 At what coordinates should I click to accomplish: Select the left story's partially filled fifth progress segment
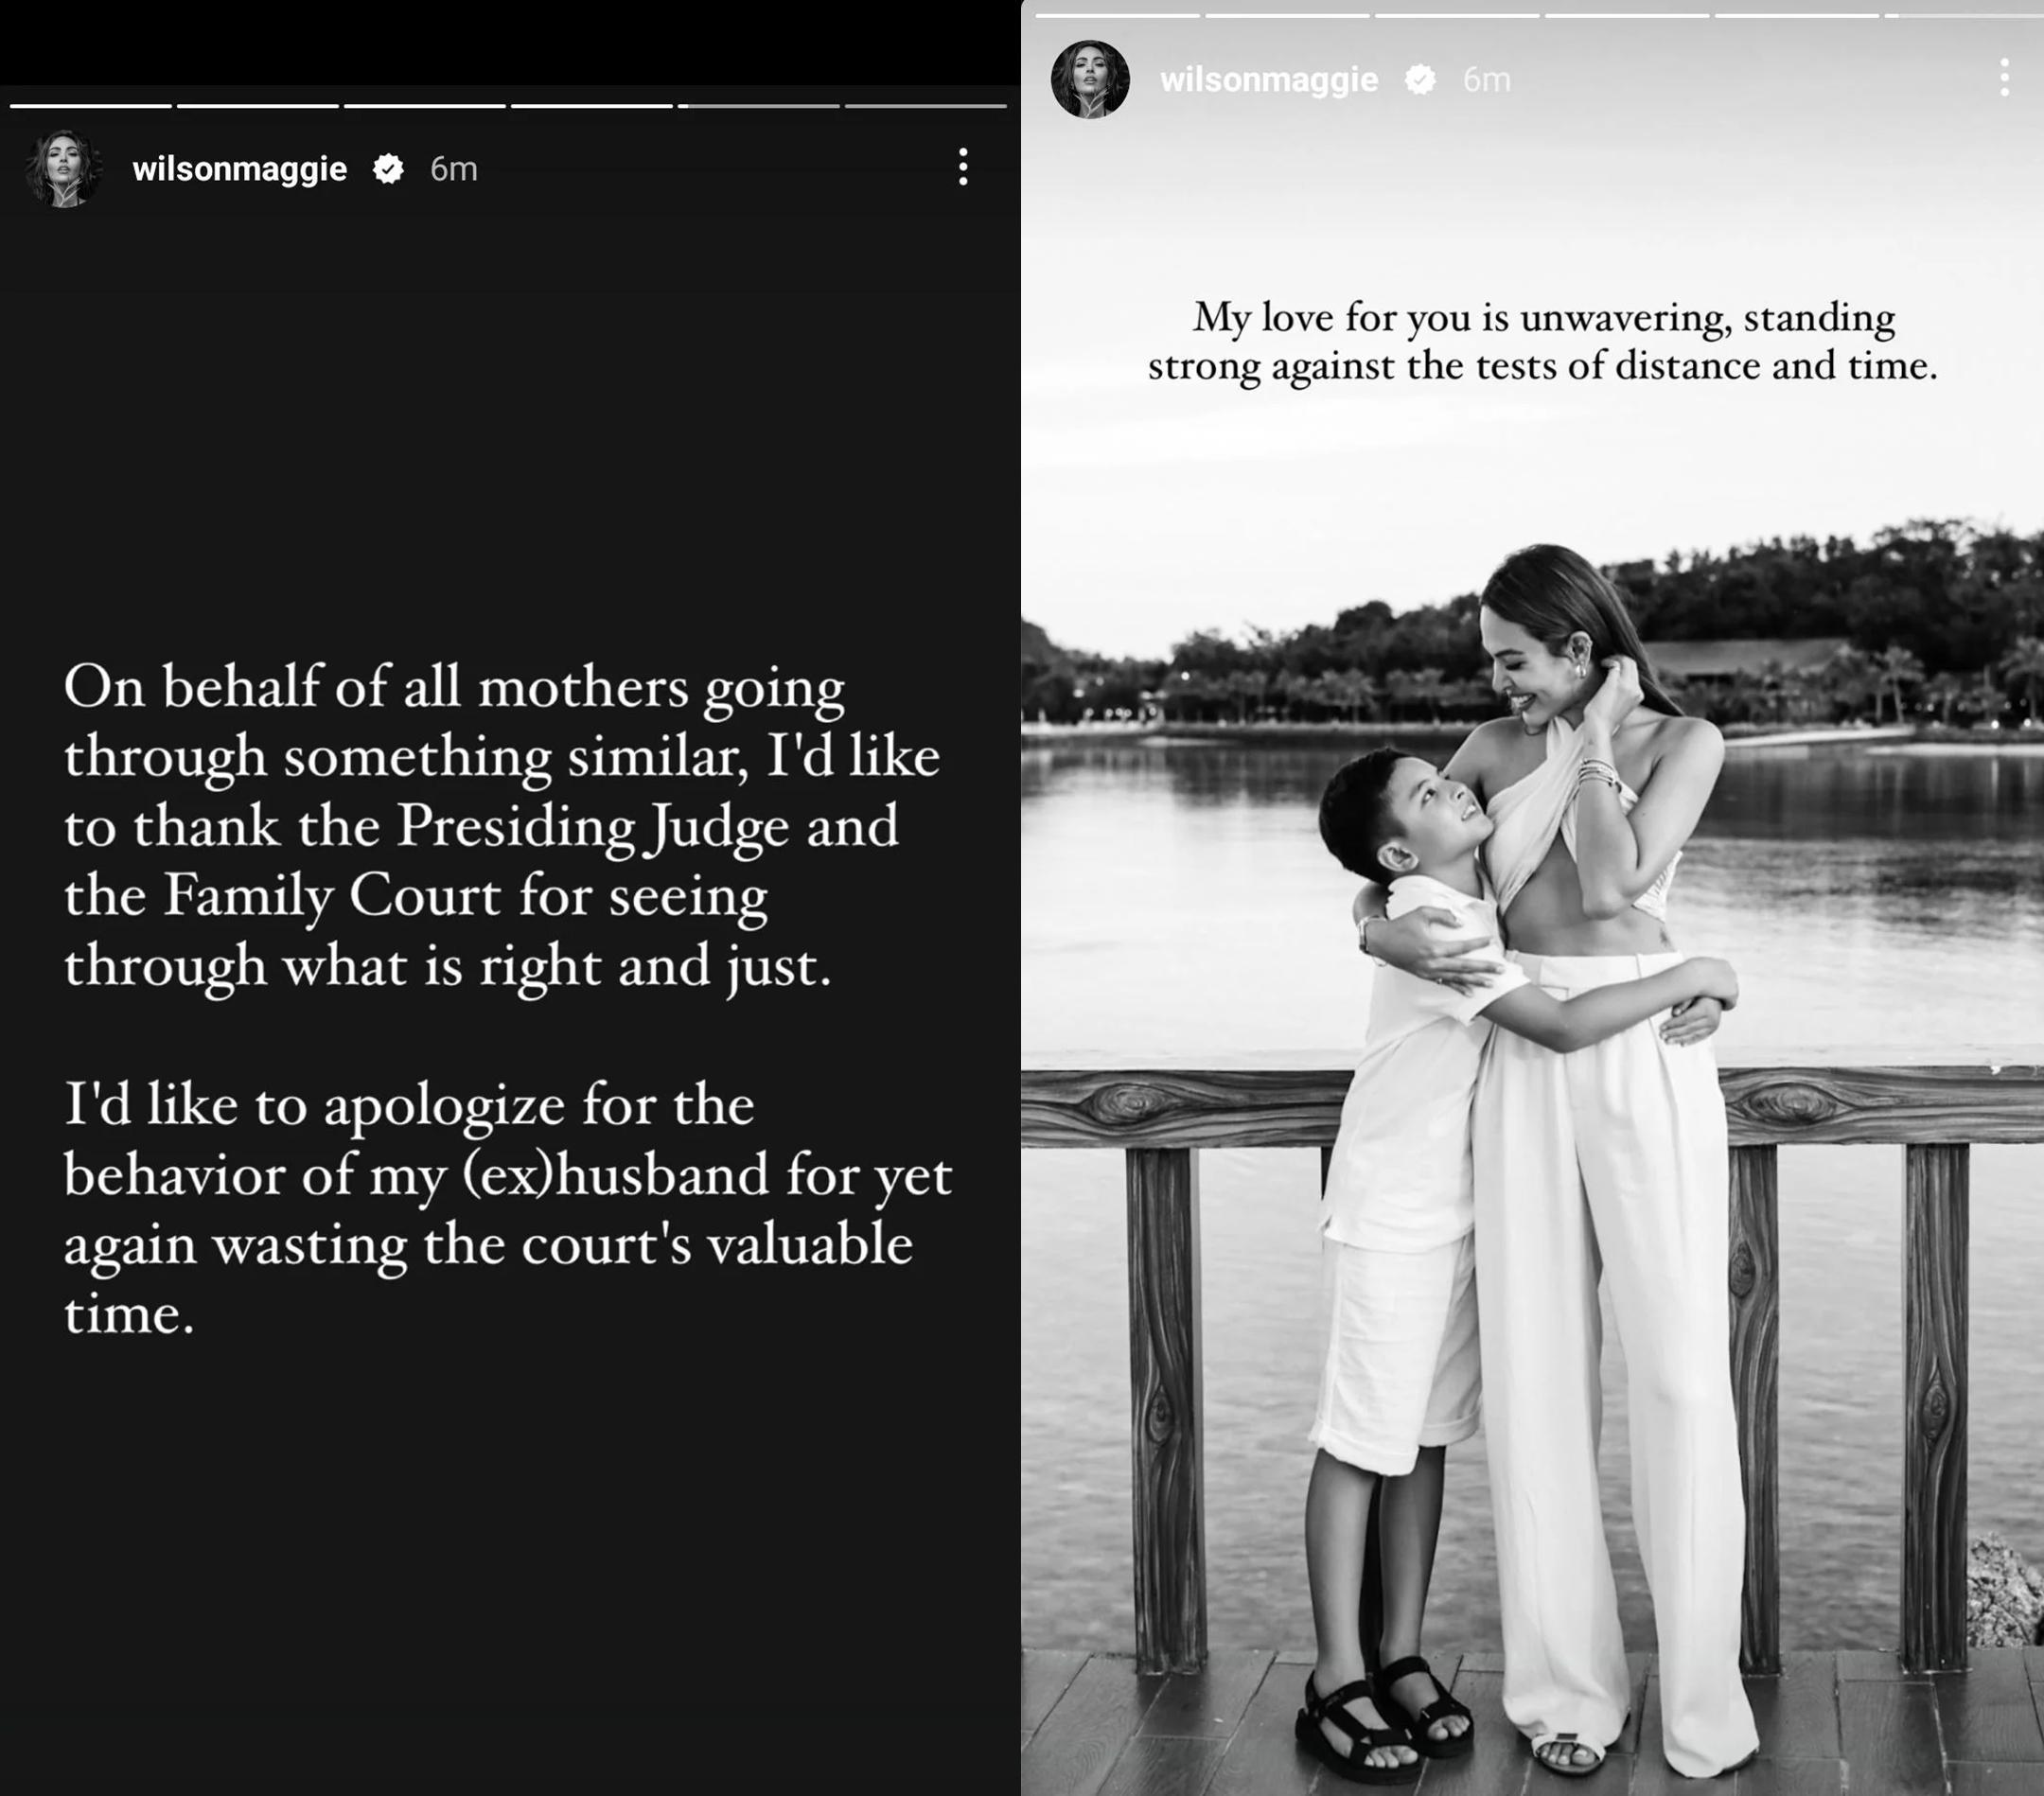tap(759, 105)
